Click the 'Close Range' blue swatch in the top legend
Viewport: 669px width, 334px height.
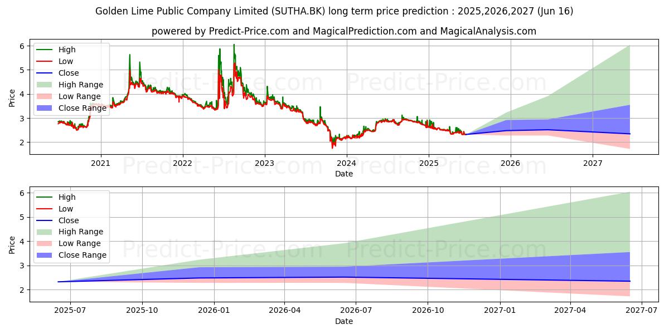click(x=45, y=108)
